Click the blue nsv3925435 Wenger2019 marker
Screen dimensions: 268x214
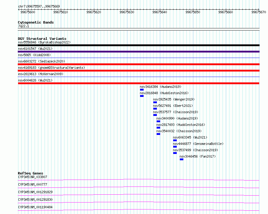[x=155, y=102]
